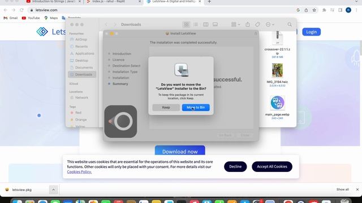Close the Chrome downloads bar
Image resolution: width=362 pixels, height=203 pixels.
(x=357, y=189)
